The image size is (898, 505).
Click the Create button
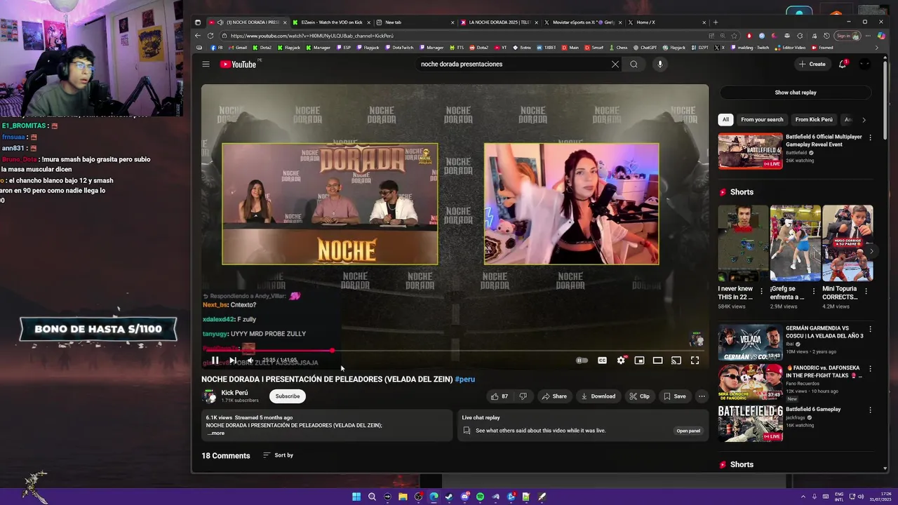pyautogui.click(x=812, y=64)
